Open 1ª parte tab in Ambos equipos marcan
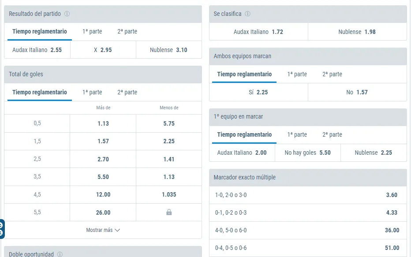411x257 pixels. pyautogui.click(x=297, y=74)
